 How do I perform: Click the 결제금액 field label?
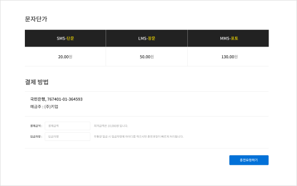pyautogui.click(x=36, y=126)
